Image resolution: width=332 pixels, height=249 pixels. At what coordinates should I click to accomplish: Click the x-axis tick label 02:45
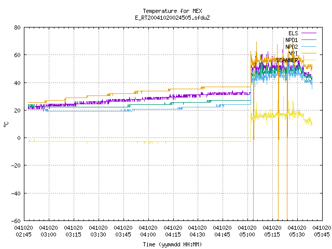click(24, 234)
